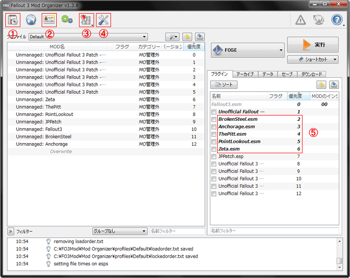350x278 pixels.
Task: Open the ショートカット shortcut dropdown
Action: (x=313, y=59)
